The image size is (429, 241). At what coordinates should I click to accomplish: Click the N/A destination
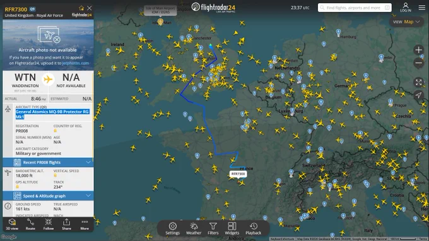[x=71, y=80]
